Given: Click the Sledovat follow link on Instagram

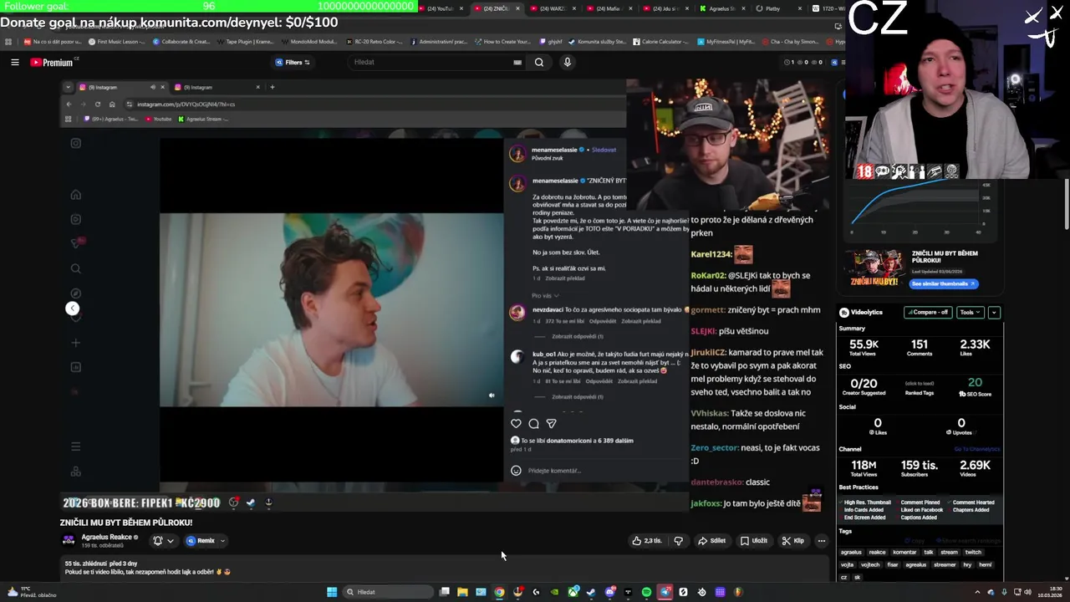Looking at the screenshot, I should (x=604, y=150).
